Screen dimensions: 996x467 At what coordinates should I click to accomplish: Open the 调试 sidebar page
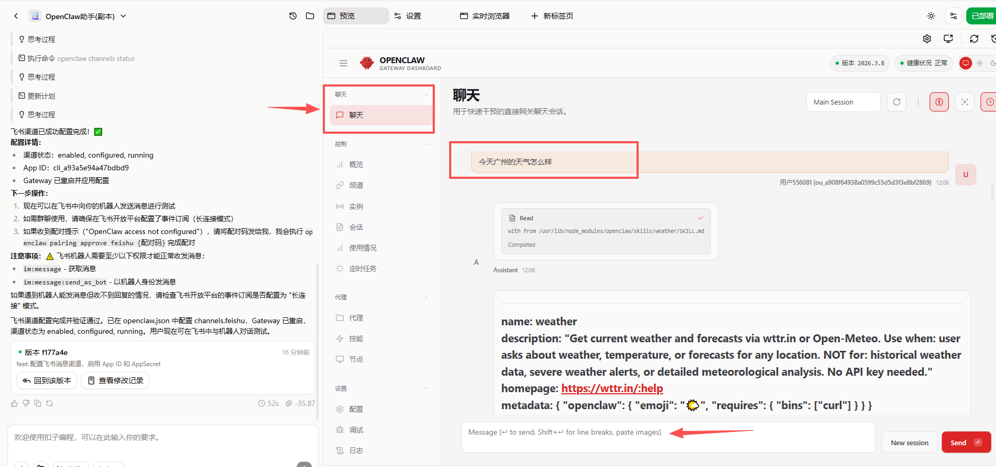[381, 430]
